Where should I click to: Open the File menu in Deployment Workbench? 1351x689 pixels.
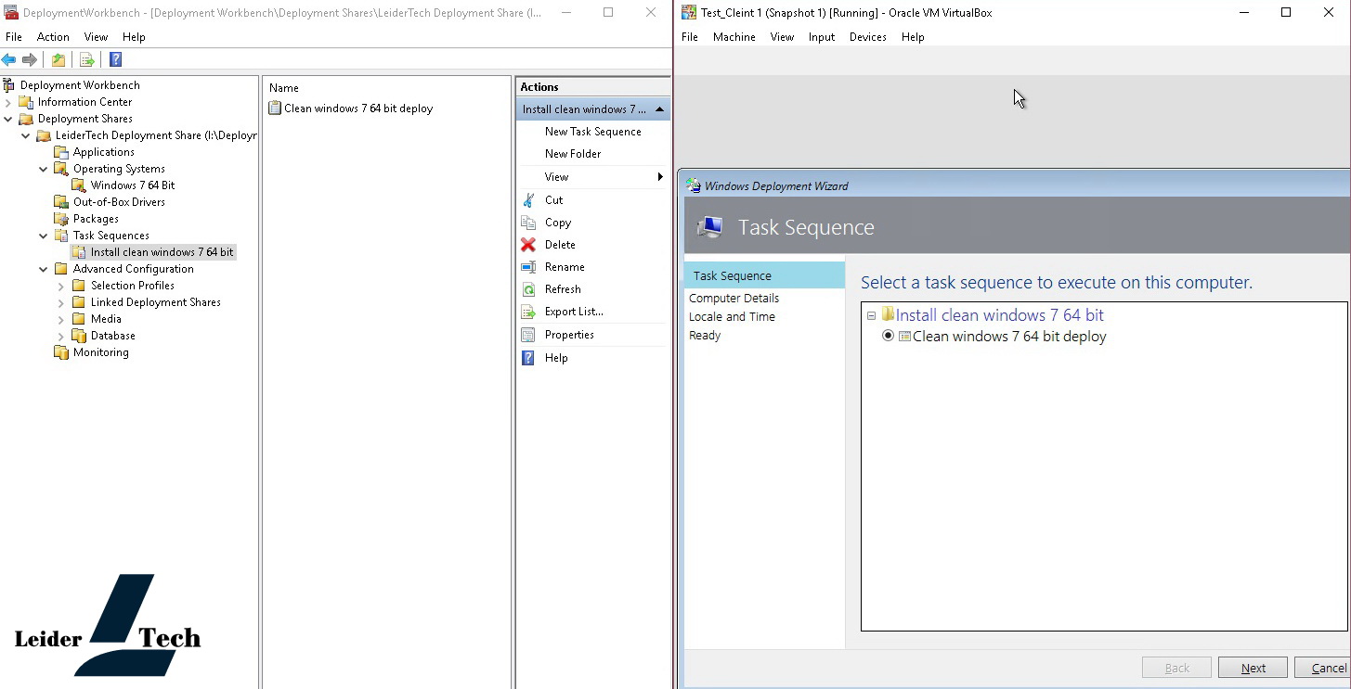(x=14, y=37)
